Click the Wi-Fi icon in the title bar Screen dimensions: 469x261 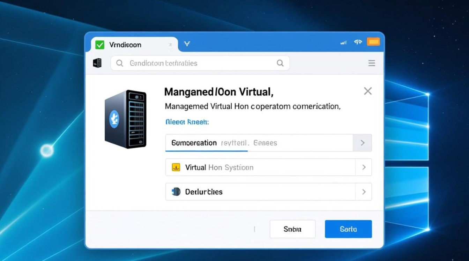point(358,42)
